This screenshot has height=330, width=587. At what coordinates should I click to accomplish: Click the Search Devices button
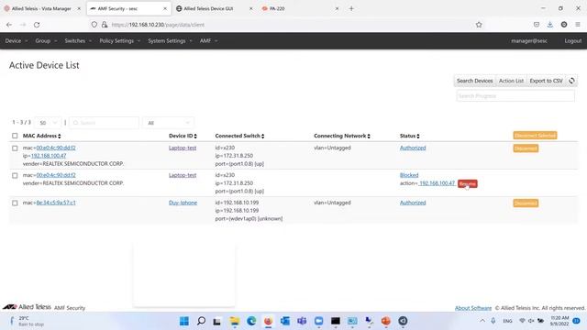click(x=475, y=81)
